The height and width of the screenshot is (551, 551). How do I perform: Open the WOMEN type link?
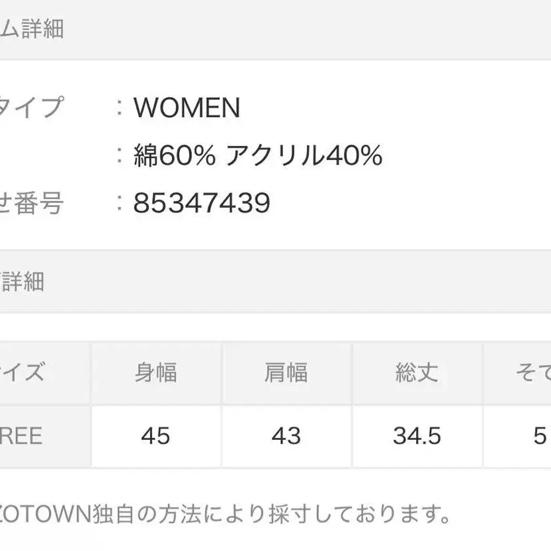187,107
